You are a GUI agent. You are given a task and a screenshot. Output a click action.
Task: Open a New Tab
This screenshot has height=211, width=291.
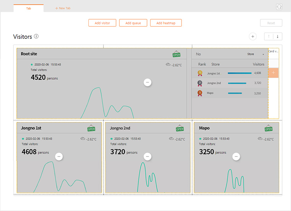click(x=63, y=8)
